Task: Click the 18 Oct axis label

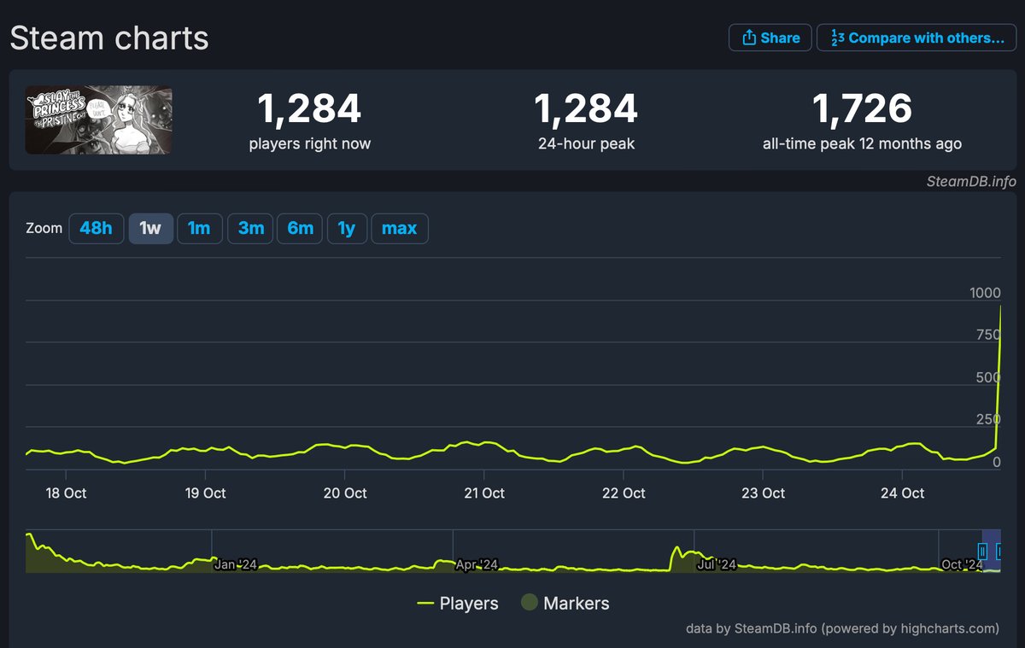Action: (x=65, y=493)
